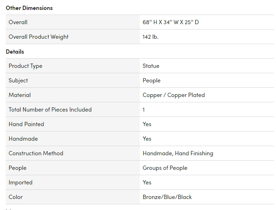This screenshot has height=210, width=276.
Task: Select the 'Bronze/Blue/Black' color value
Action: tap(167, 197)
